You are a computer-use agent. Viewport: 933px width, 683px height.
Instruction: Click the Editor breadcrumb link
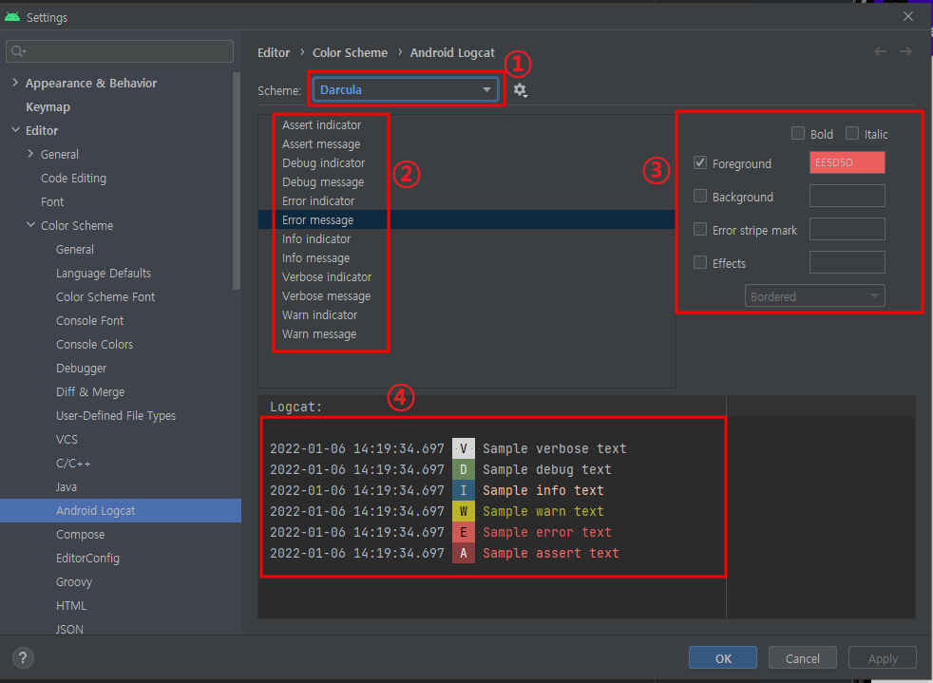pyautogui.click(x=274, y=52)
